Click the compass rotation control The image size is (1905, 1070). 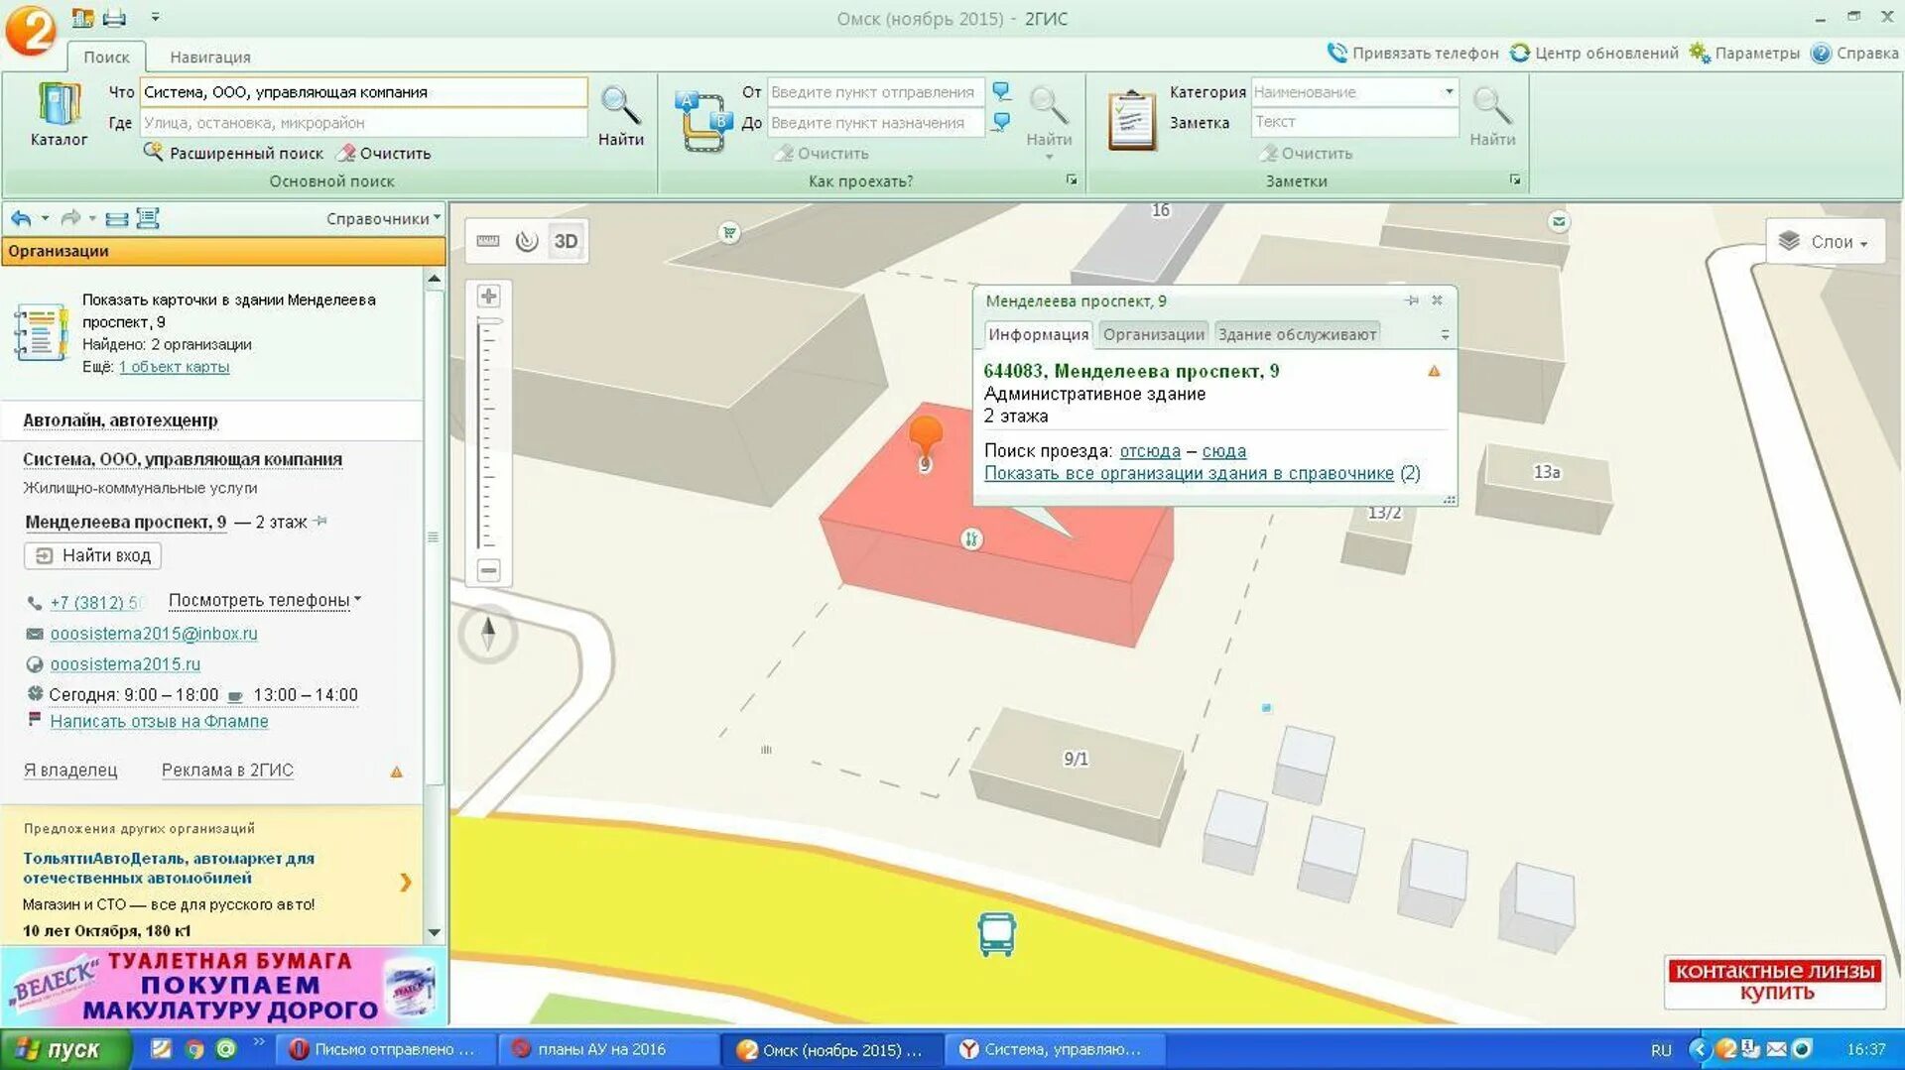pyautogui.click(x=488, y=633)
